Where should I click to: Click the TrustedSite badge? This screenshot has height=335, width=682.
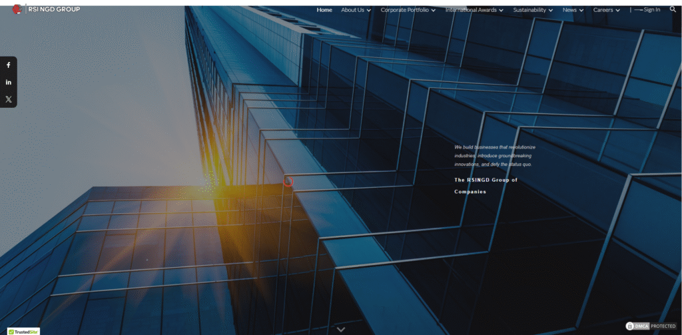tap(23, 332)
